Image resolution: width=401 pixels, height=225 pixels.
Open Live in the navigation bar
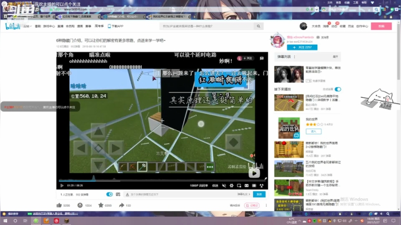click(x=60, y=26)
